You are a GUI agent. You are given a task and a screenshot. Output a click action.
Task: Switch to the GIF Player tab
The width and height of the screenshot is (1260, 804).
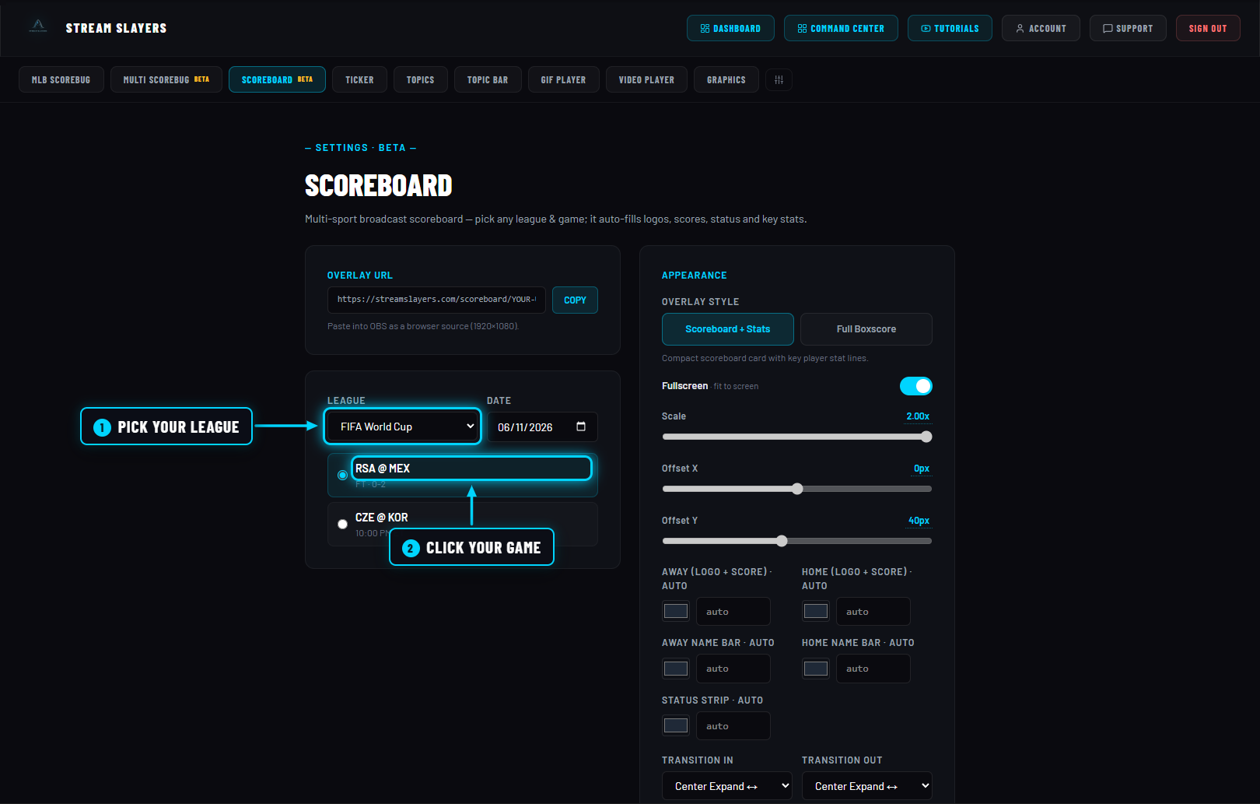pyautogui.click(x=563, y=79)
